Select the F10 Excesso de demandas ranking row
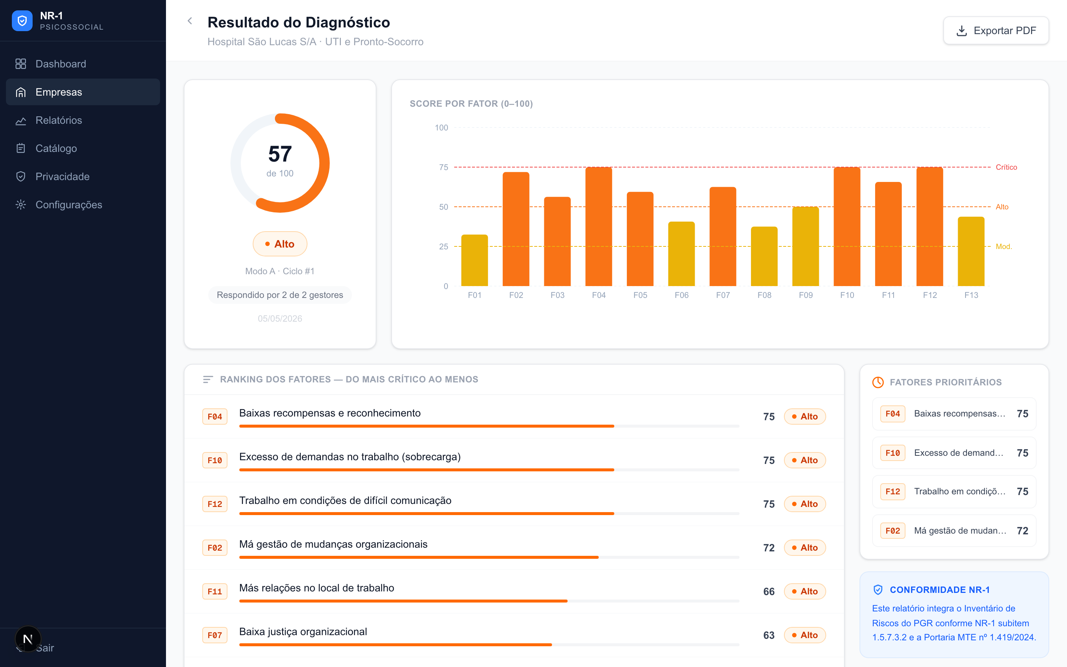The width and height of the screenshot is (1067, 667). (514, 460)
